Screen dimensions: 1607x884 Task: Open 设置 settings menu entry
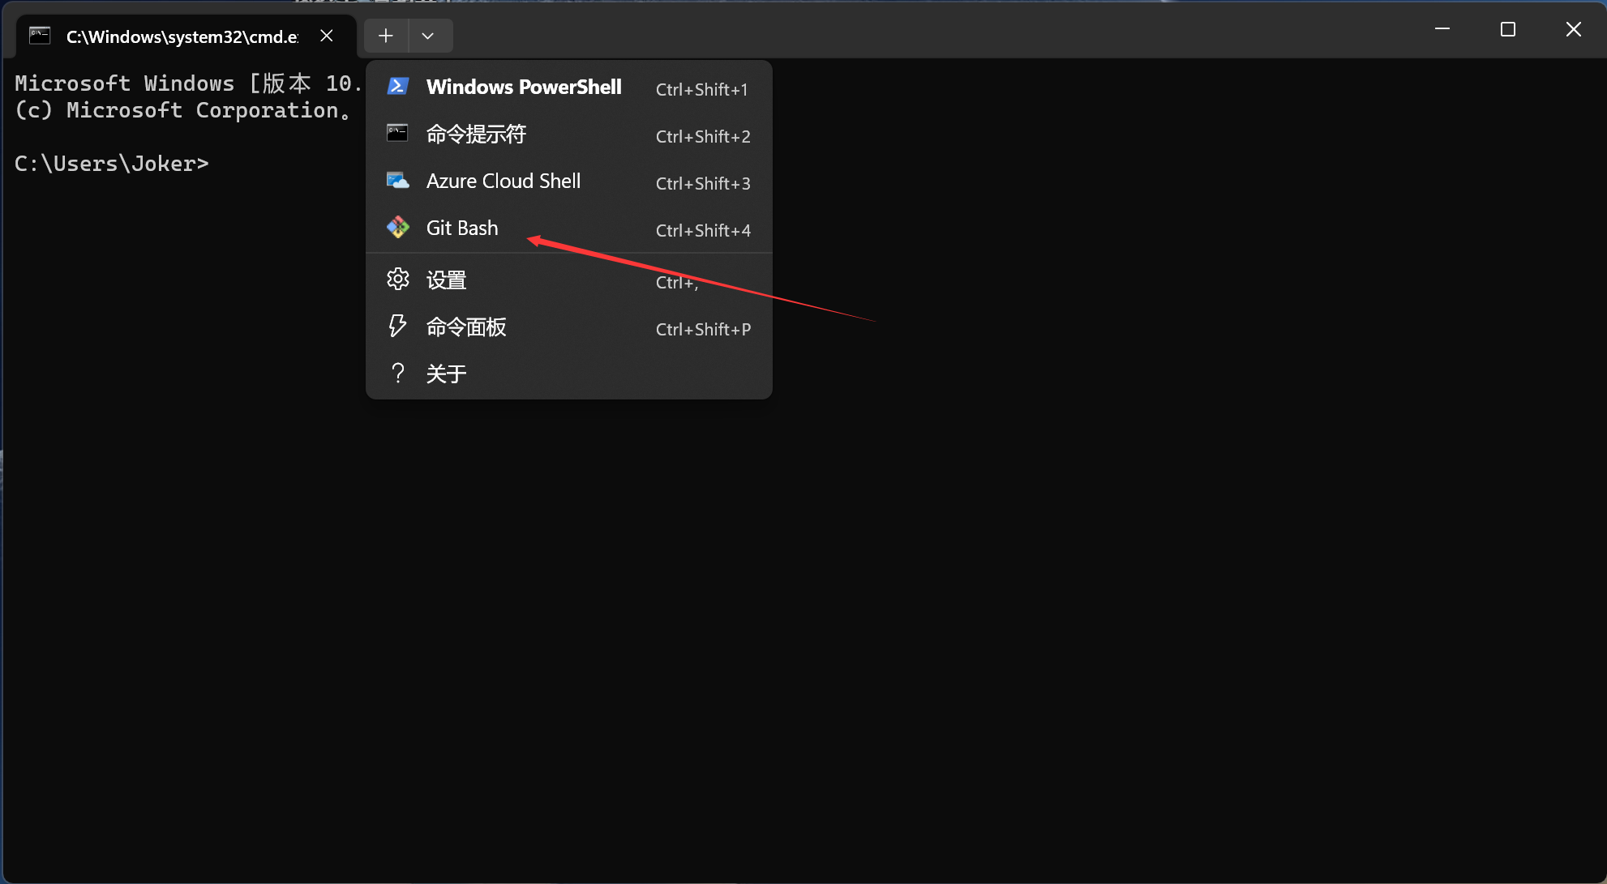(447, 280)
